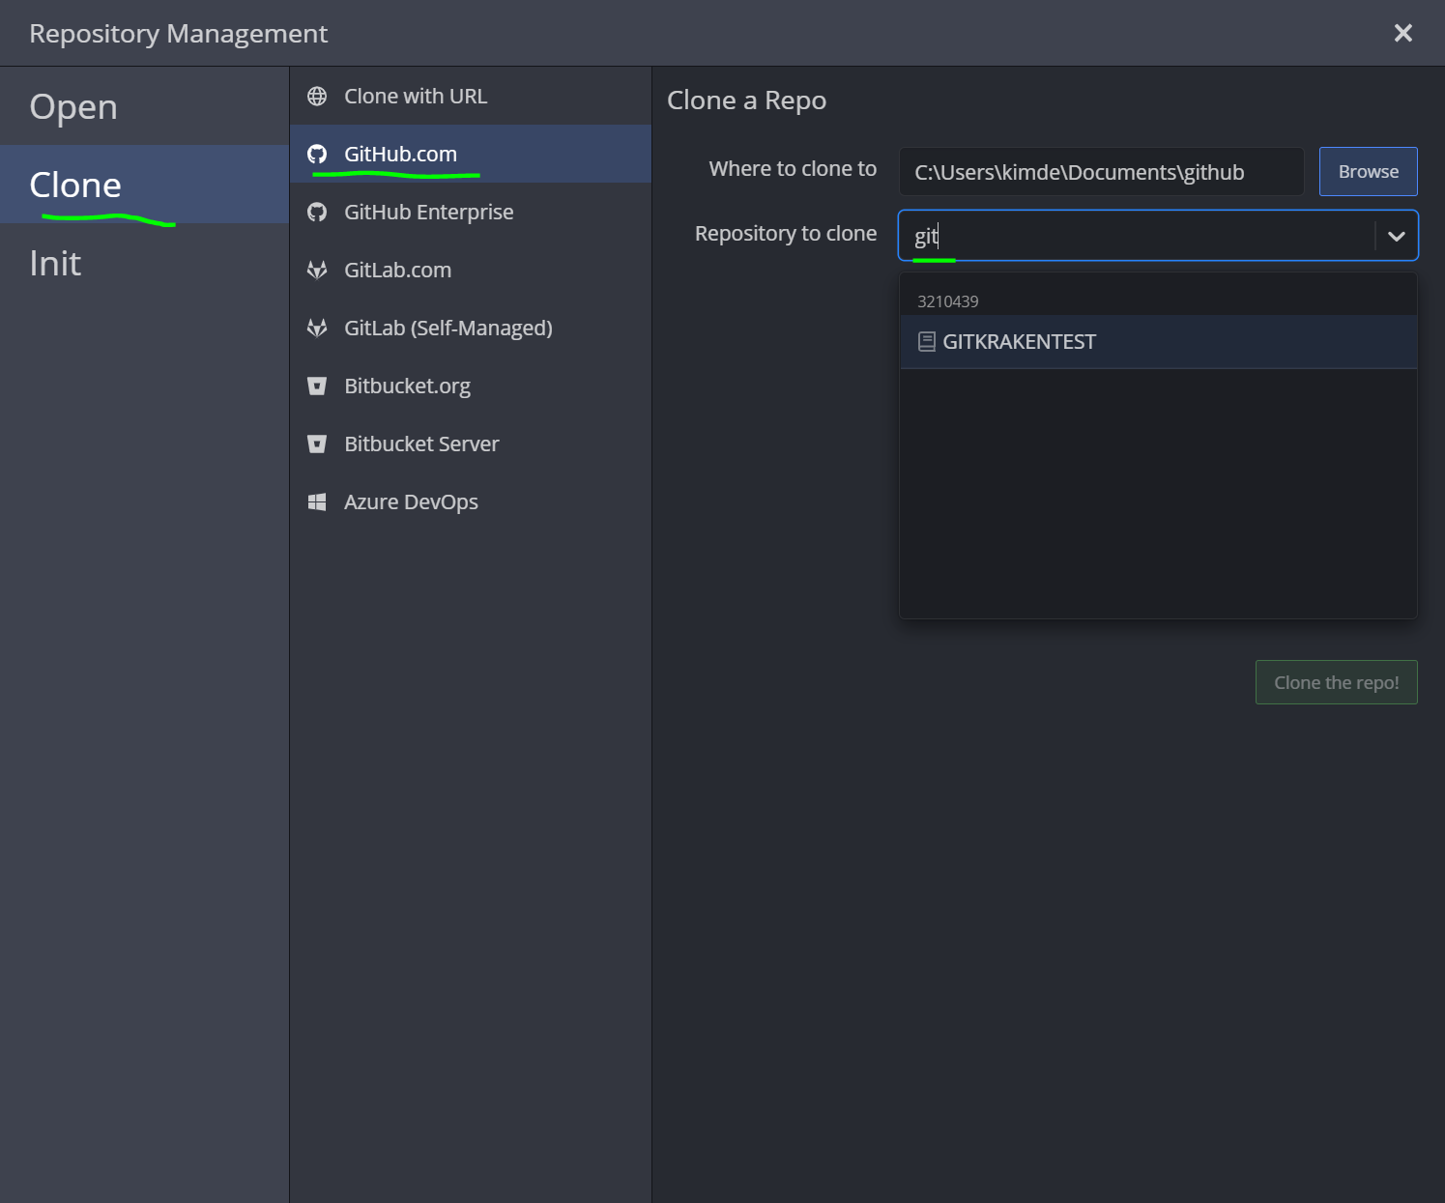This screenshot has height=1203, width=1445.
Task: Click the Where to clone to path field
Action: pos(1102,172)
